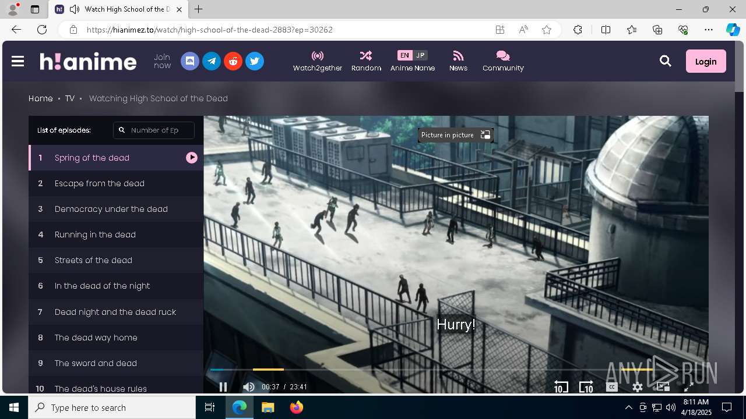
Task: View site information lock icon
Action: point(73,30)
